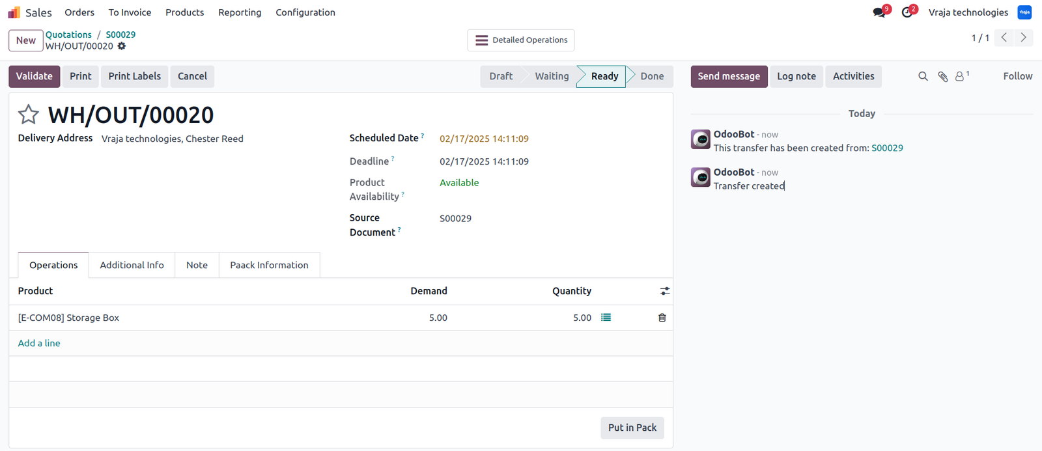Open the gear actions menu beside WH/OUT/00020
The width and height of the screenshot is (1042, 451).
click(122, 46)
